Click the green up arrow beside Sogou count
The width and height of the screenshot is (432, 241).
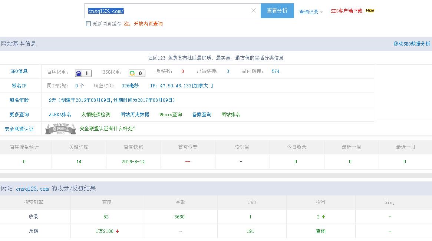323,217
